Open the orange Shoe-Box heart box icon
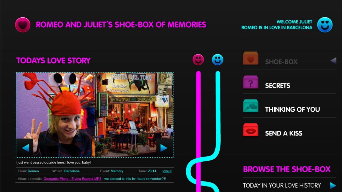This screenshot has width=342, height=192. click(251, 58)
